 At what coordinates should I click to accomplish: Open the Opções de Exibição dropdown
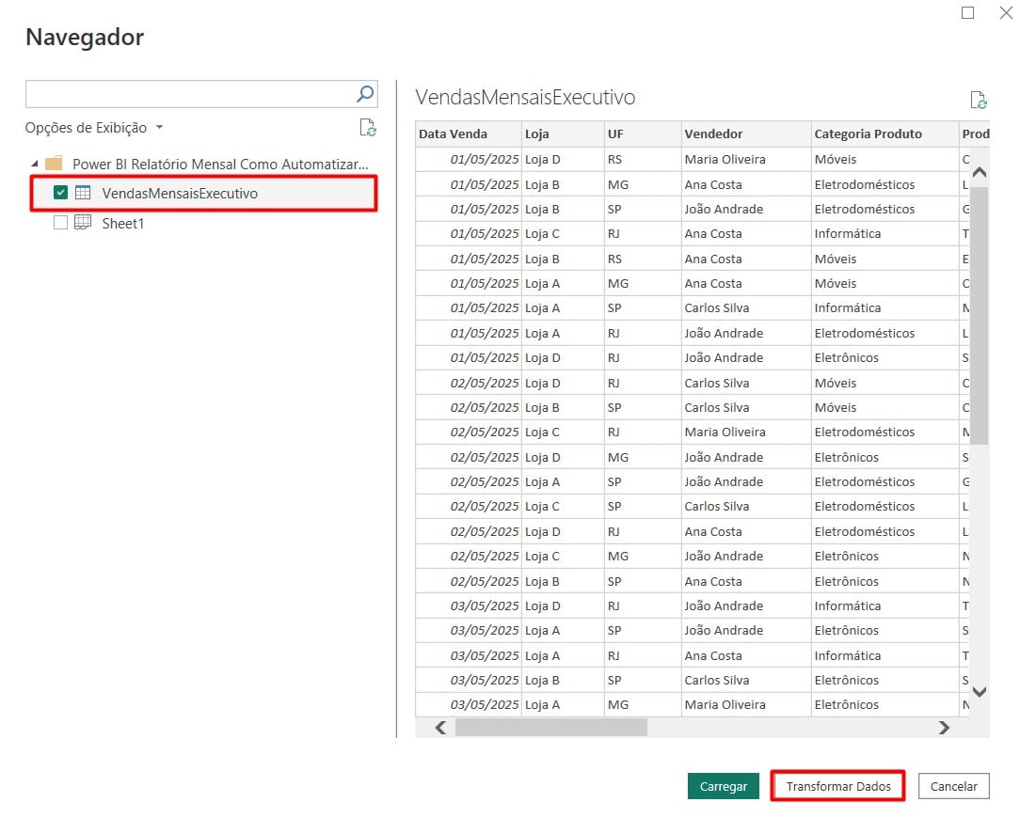tap(94, 128)
